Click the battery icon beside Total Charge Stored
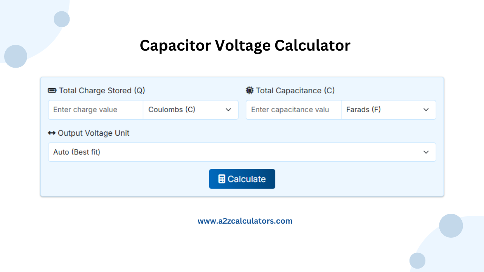The width and height of the screenshot is (484, 272). click(x=52, y=91)
